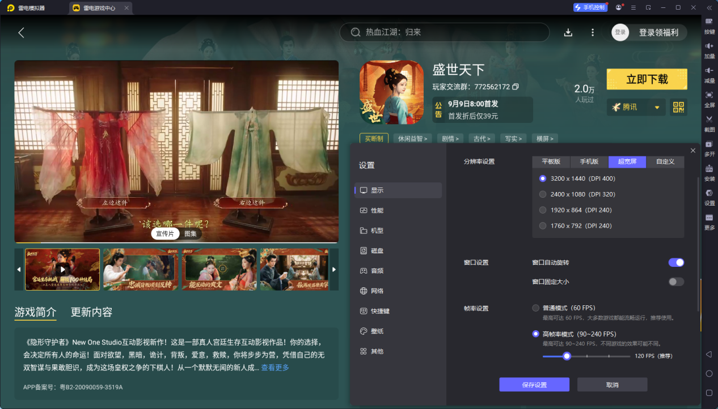Tap the Android home circle button
This screenshot has width=718, height=409.
tap(709, 373)
